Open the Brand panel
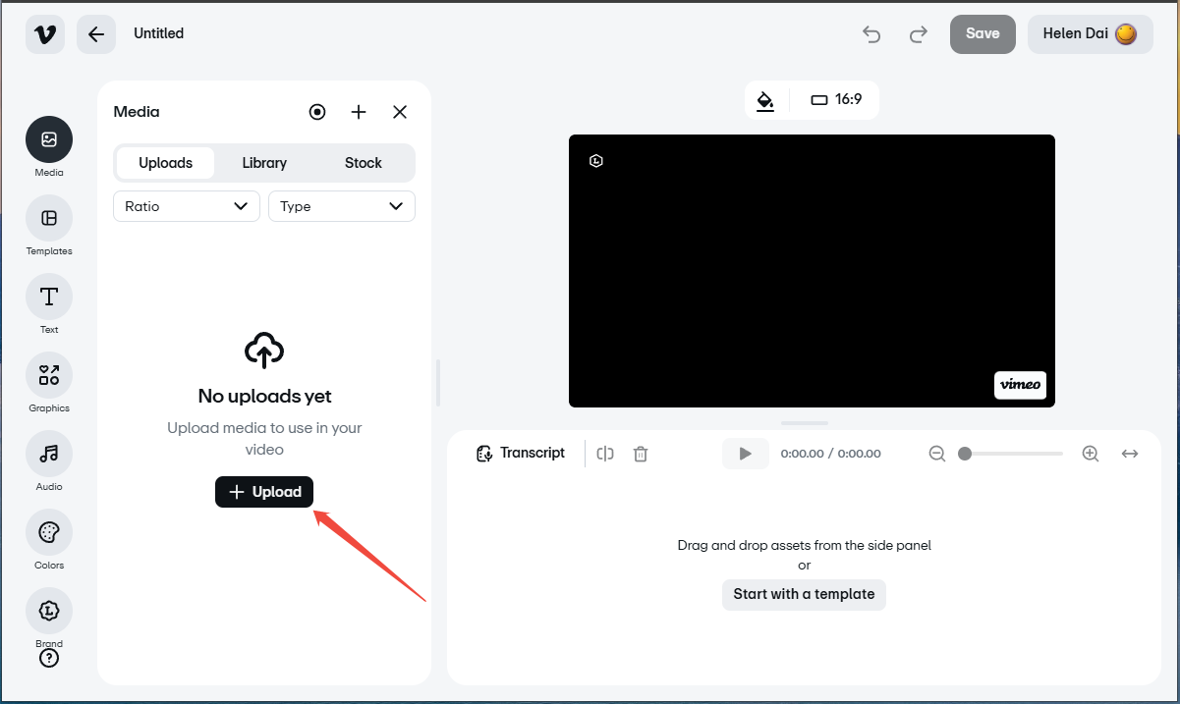Viewport: 1180px width, 704px height. (48, 610)
